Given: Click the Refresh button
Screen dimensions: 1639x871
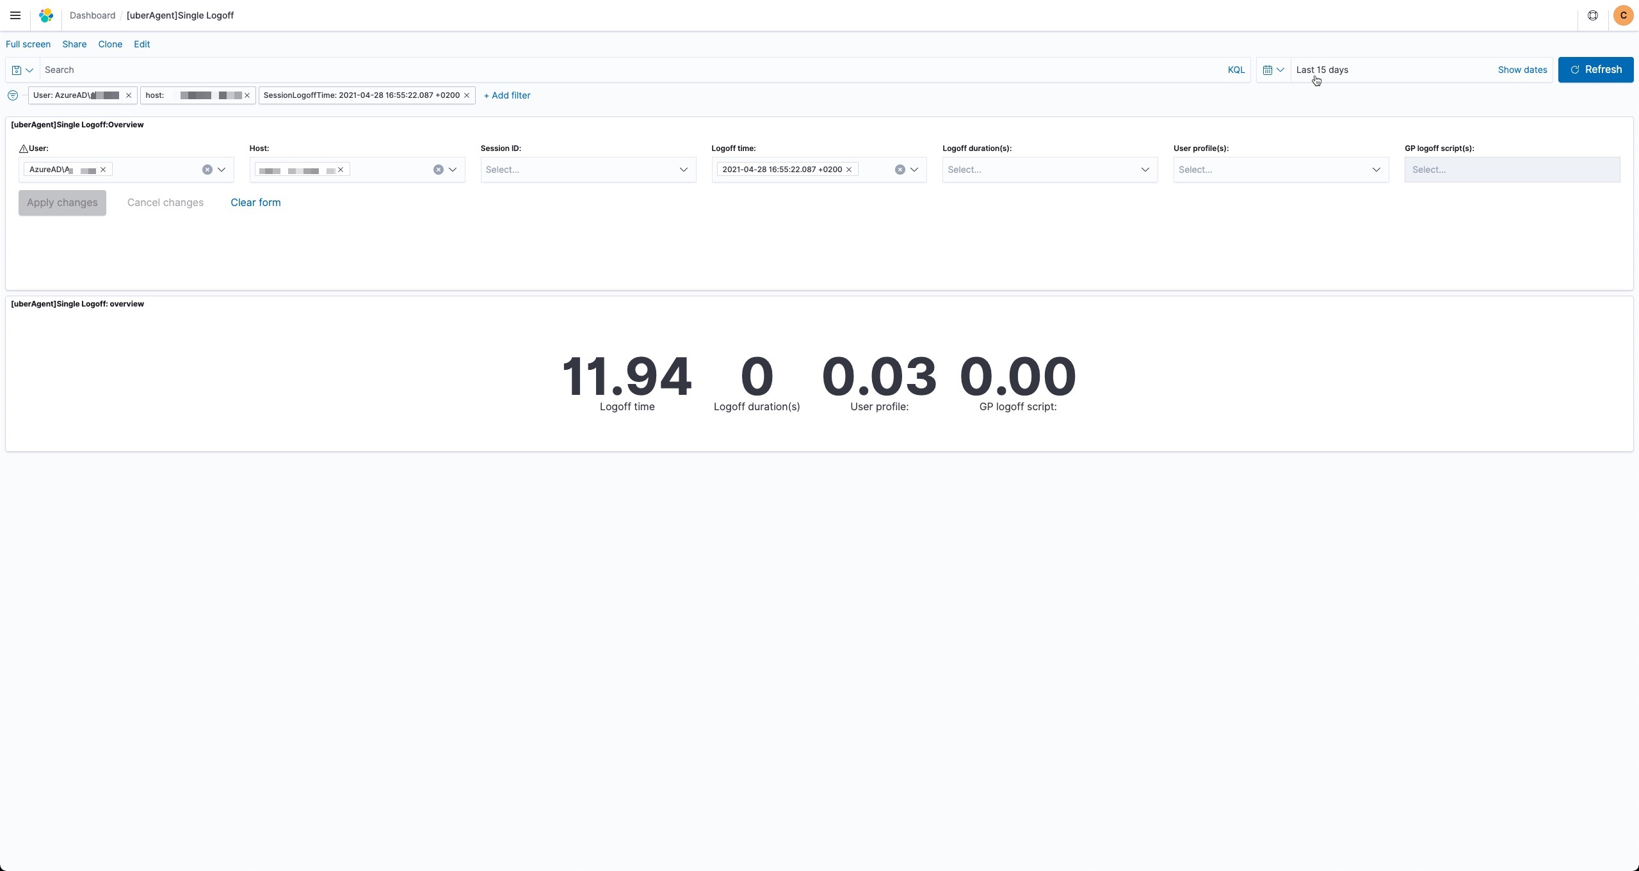Looking at the screenshot, I should (1595, 70).
